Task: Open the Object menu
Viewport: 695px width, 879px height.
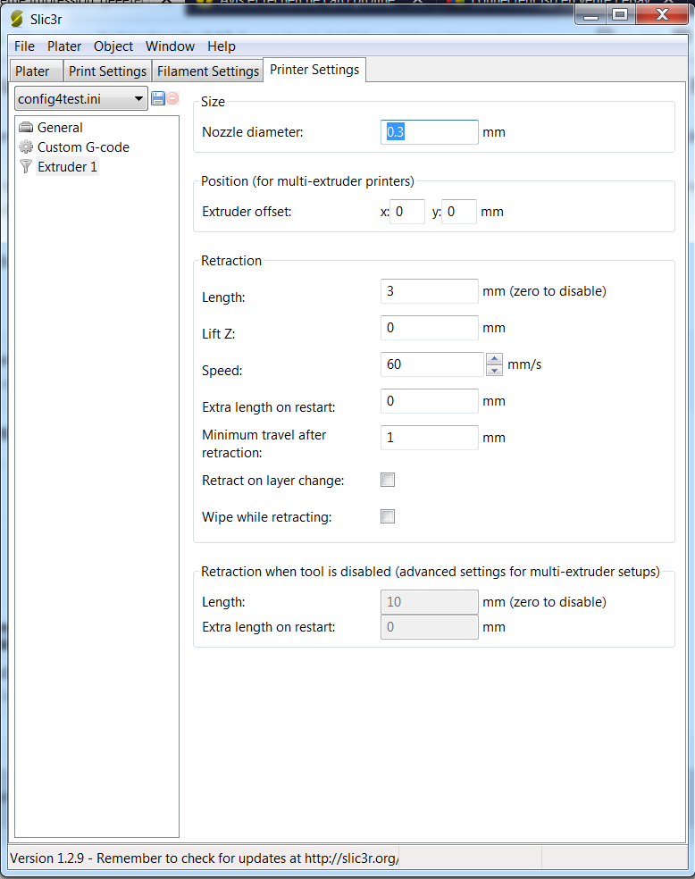Action: point(113,46)
